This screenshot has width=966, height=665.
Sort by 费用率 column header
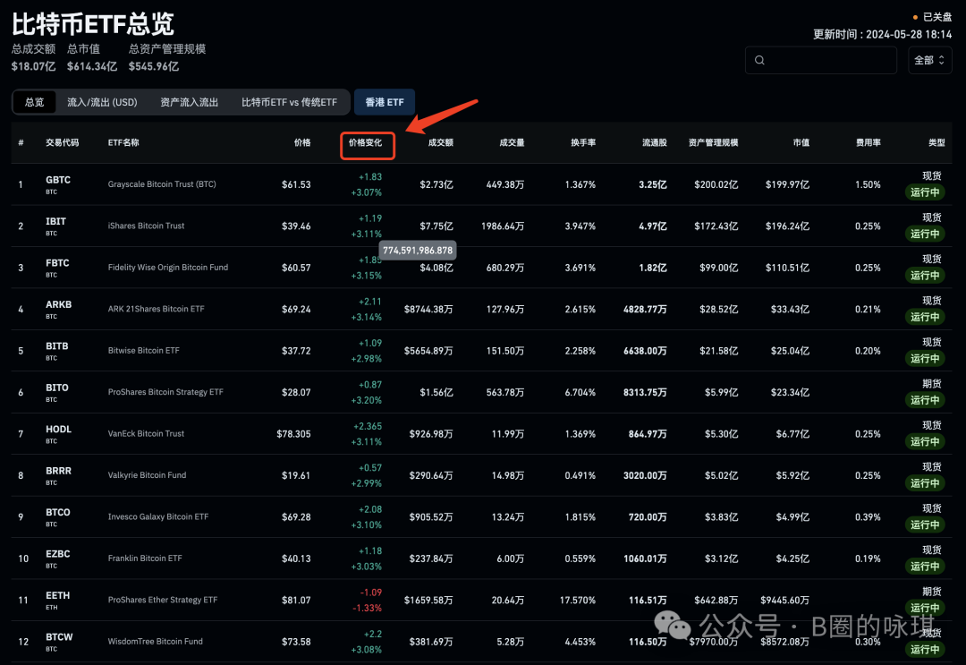[x=868, y=143]
